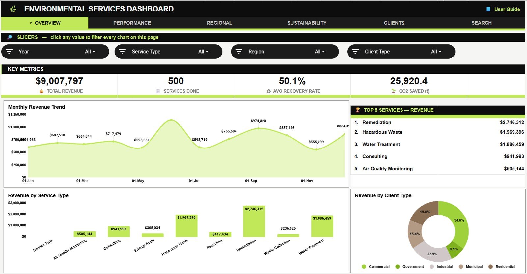Click Water Treatment in Top 5 list
Screen dimensions: 527x274
[381, 144]
